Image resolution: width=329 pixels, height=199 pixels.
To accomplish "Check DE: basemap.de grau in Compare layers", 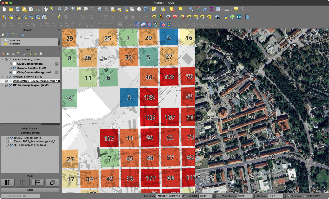I will click(7, 145).
